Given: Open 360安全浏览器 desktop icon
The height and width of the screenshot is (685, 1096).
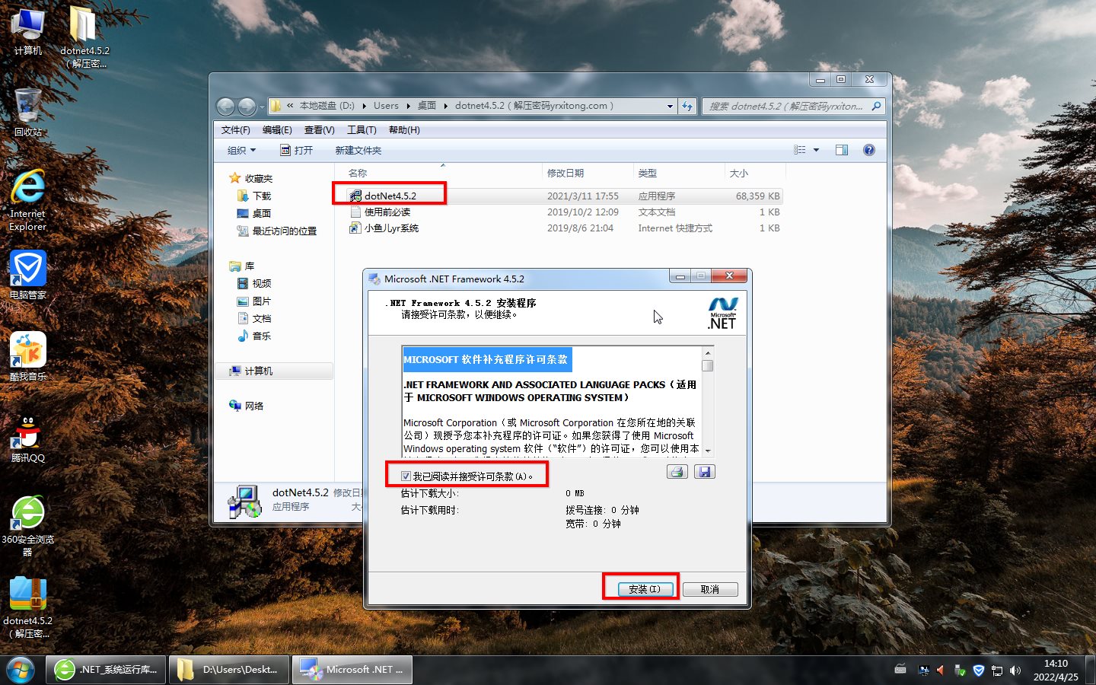Looking at the screenshot, I should click(28, 525).
